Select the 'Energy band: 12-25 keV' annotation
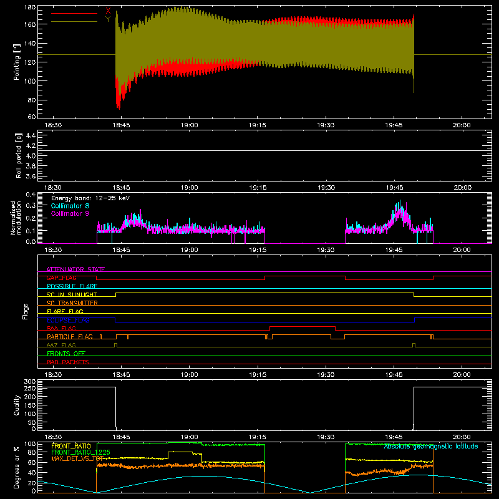Screen dimensions: 499x499 coord(90,198)
